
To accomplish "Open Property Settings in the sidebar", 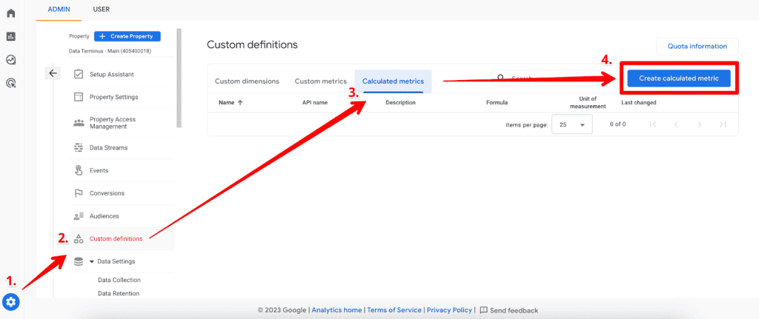I will point(113,97).
